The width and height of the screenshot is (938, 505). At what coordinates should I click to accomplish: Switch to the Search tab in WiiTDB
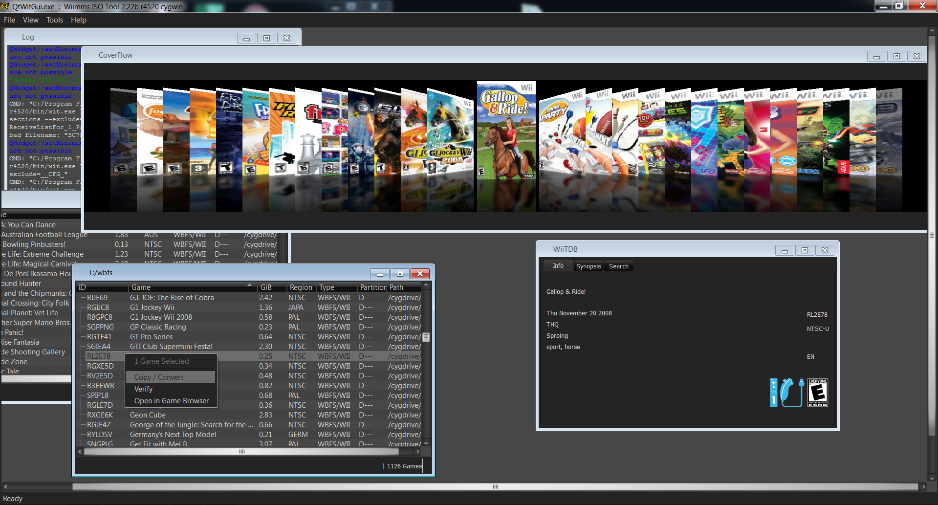pyautogui.click(x=618, y=266)
